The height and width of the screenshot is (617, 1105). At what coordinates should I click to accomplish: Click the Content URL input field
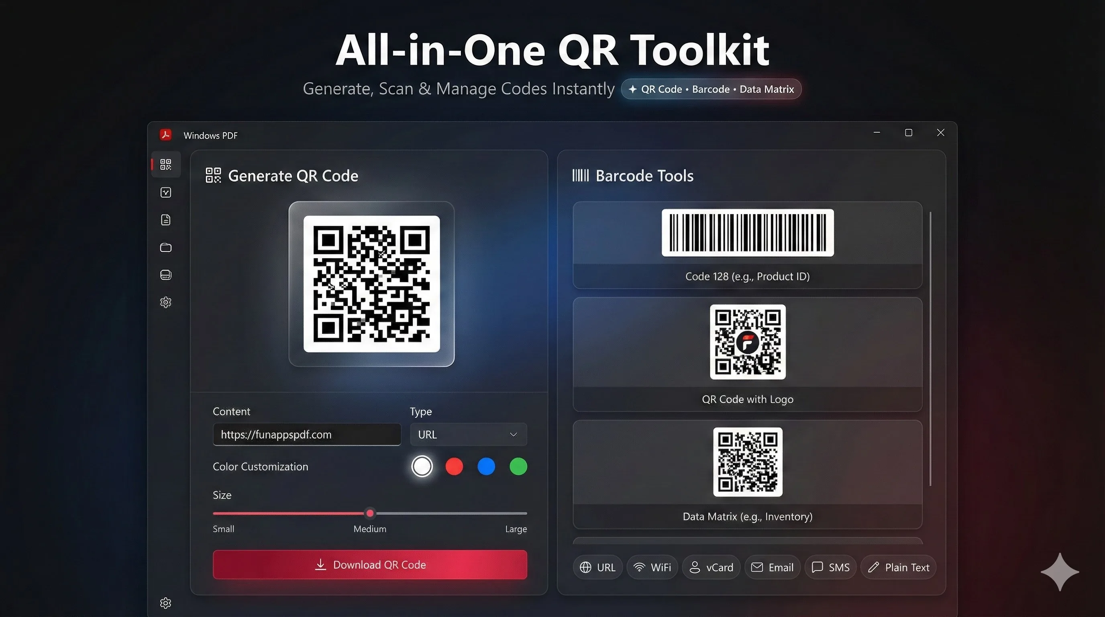click(x=307, y=435)
